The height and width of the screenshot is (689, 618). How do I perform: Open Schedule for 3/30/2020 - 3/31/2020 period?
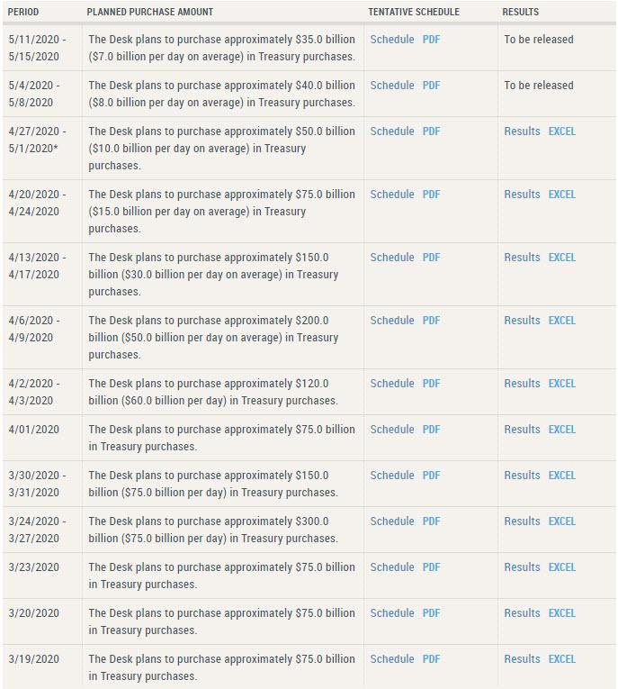(x=391, y=476)
